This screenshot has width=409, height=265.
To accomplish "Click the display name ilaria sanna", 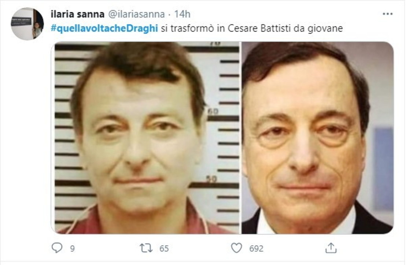I will (77, 14).
